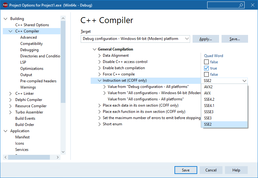Image resolution: width=258 pixels, height=178 pixels.
Task: Collapse the C++ Compiler tree node
Action: tap(10, 31)
